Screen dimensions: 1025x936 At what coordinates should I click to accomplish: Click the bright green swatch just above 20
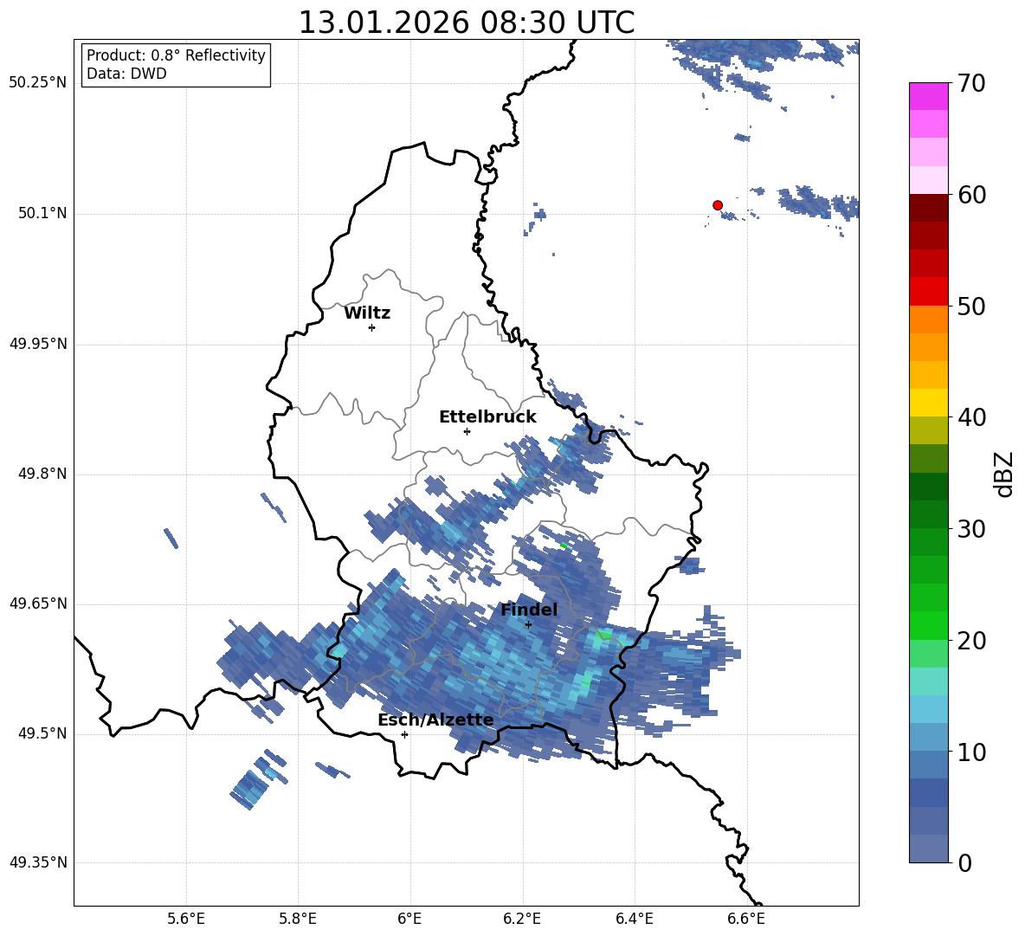point(928,626)
